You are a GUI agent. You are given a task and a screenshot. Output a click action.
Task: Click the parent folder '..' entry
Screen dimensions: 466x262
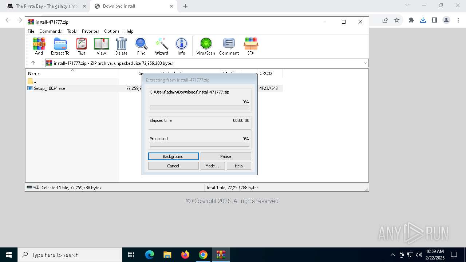33,81
